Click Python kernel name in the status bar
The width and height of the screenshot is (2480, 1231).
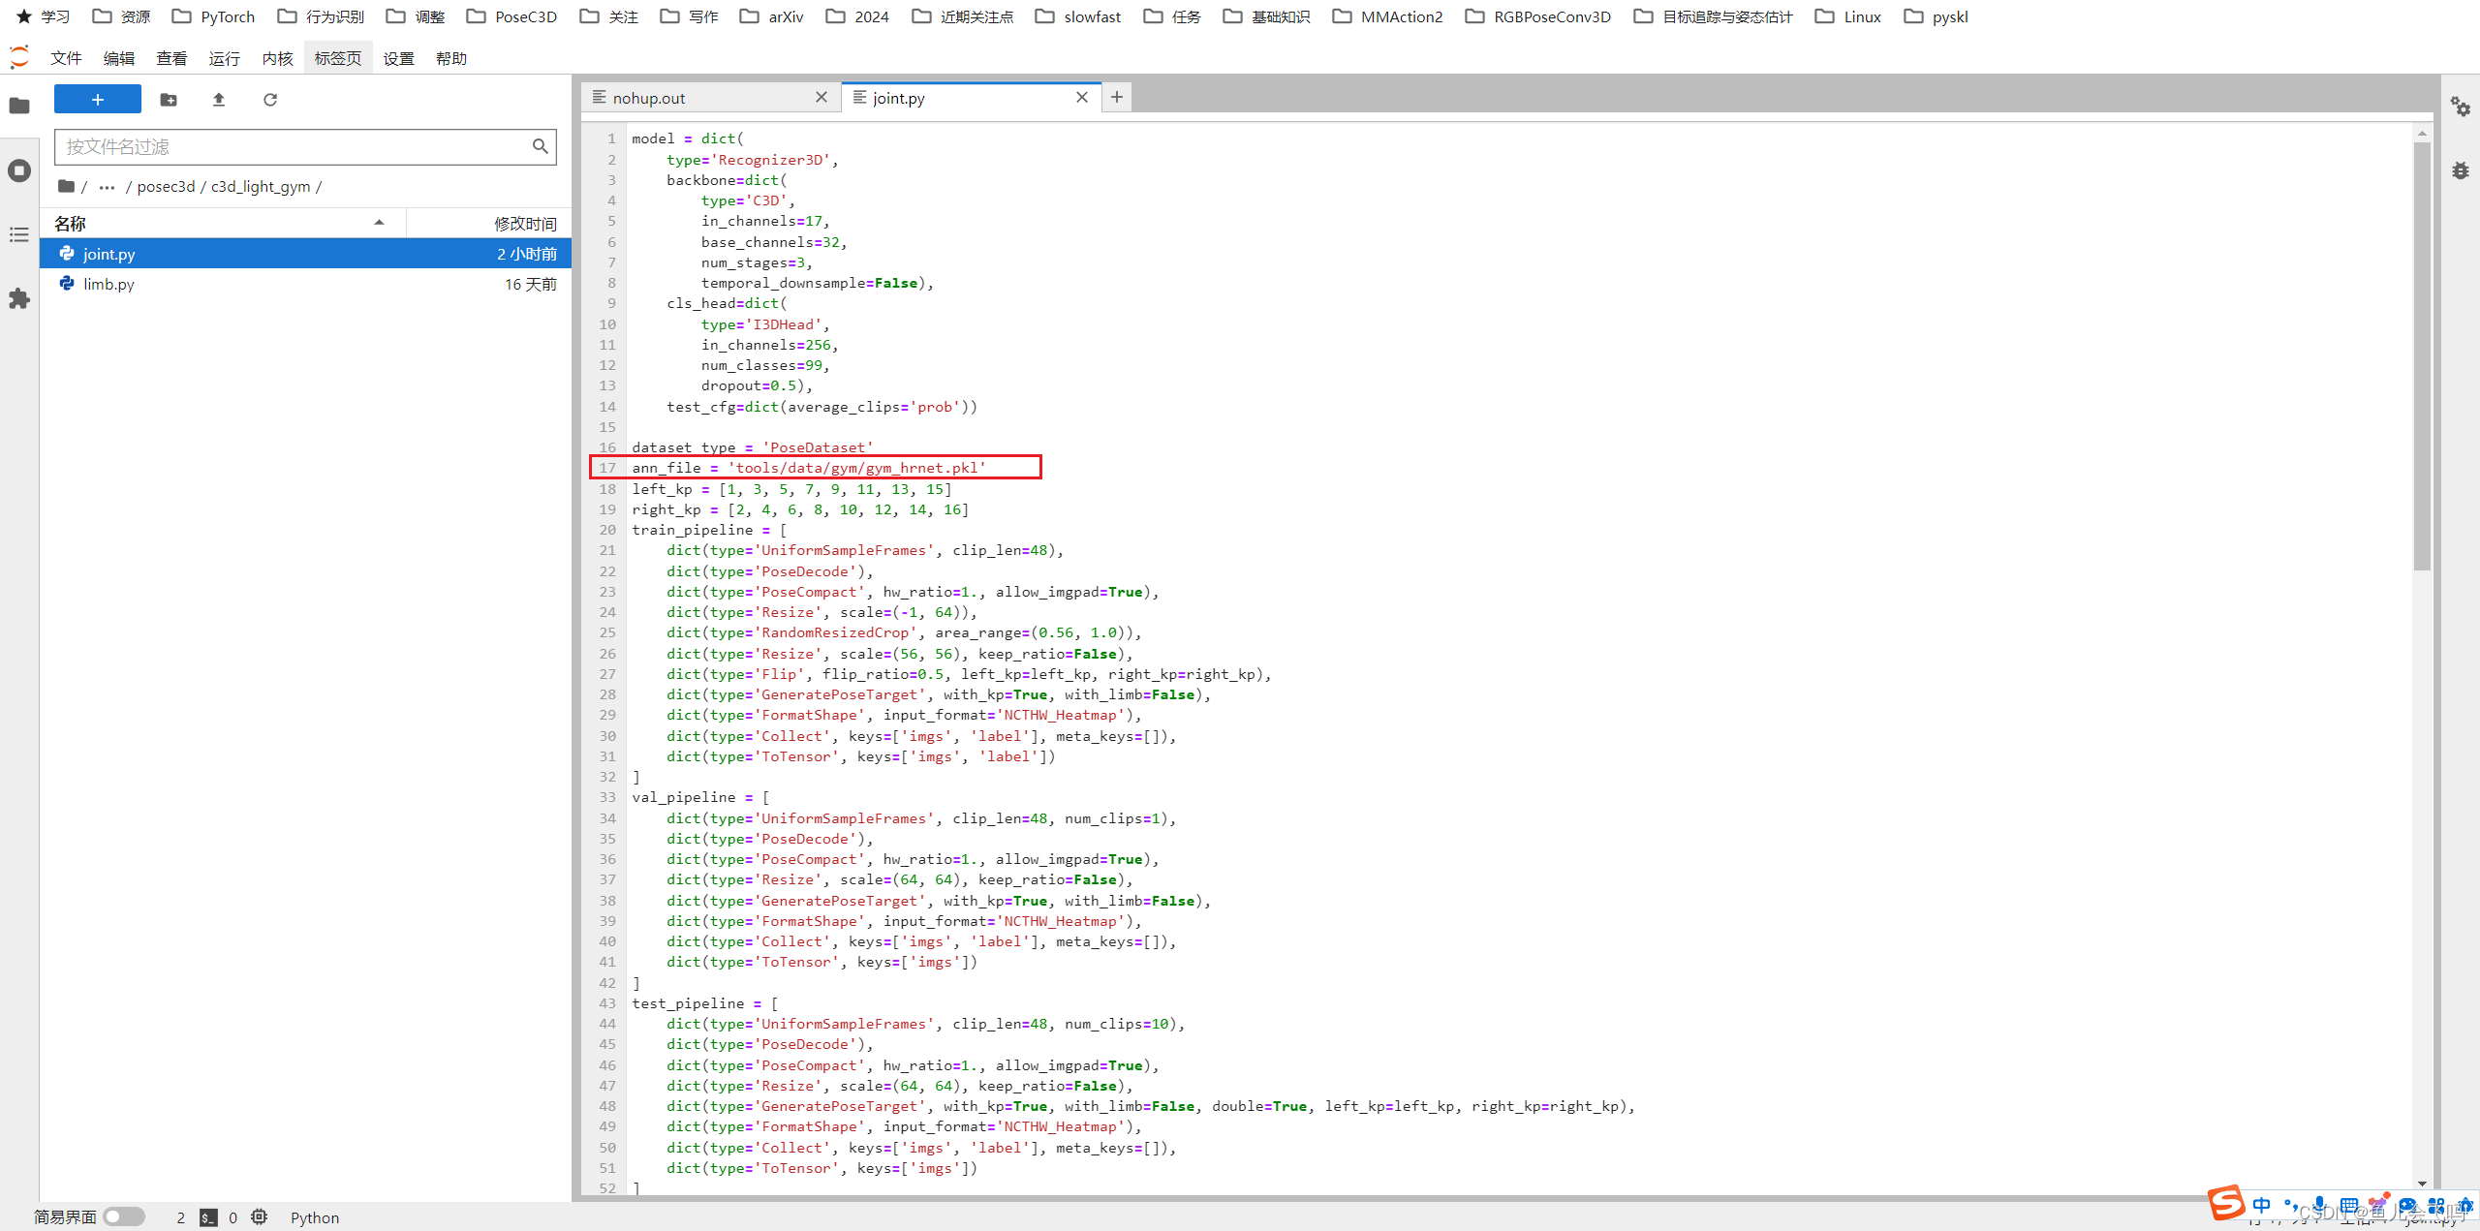tap(314, 1217)
